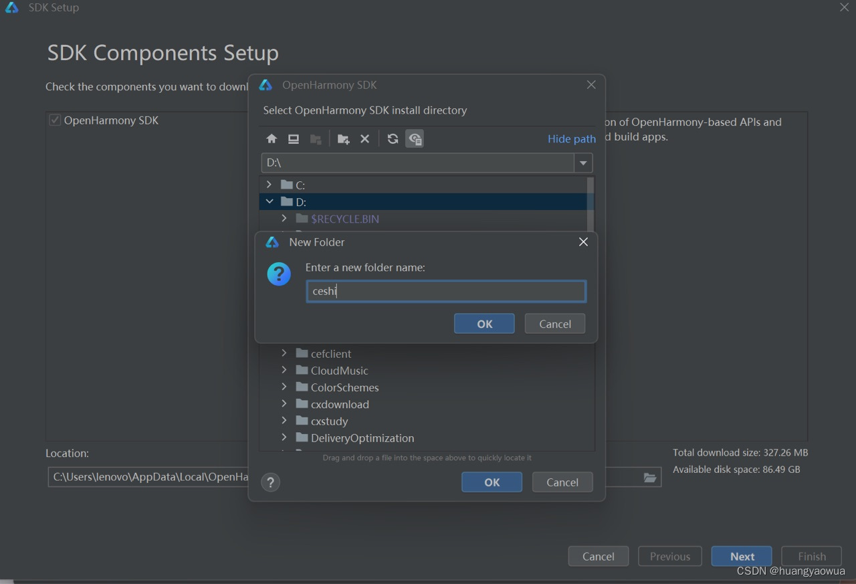Expand the DeliveryOptimization folder
Image resolution: width=856 pixels, height=584 pixels.
284,437
